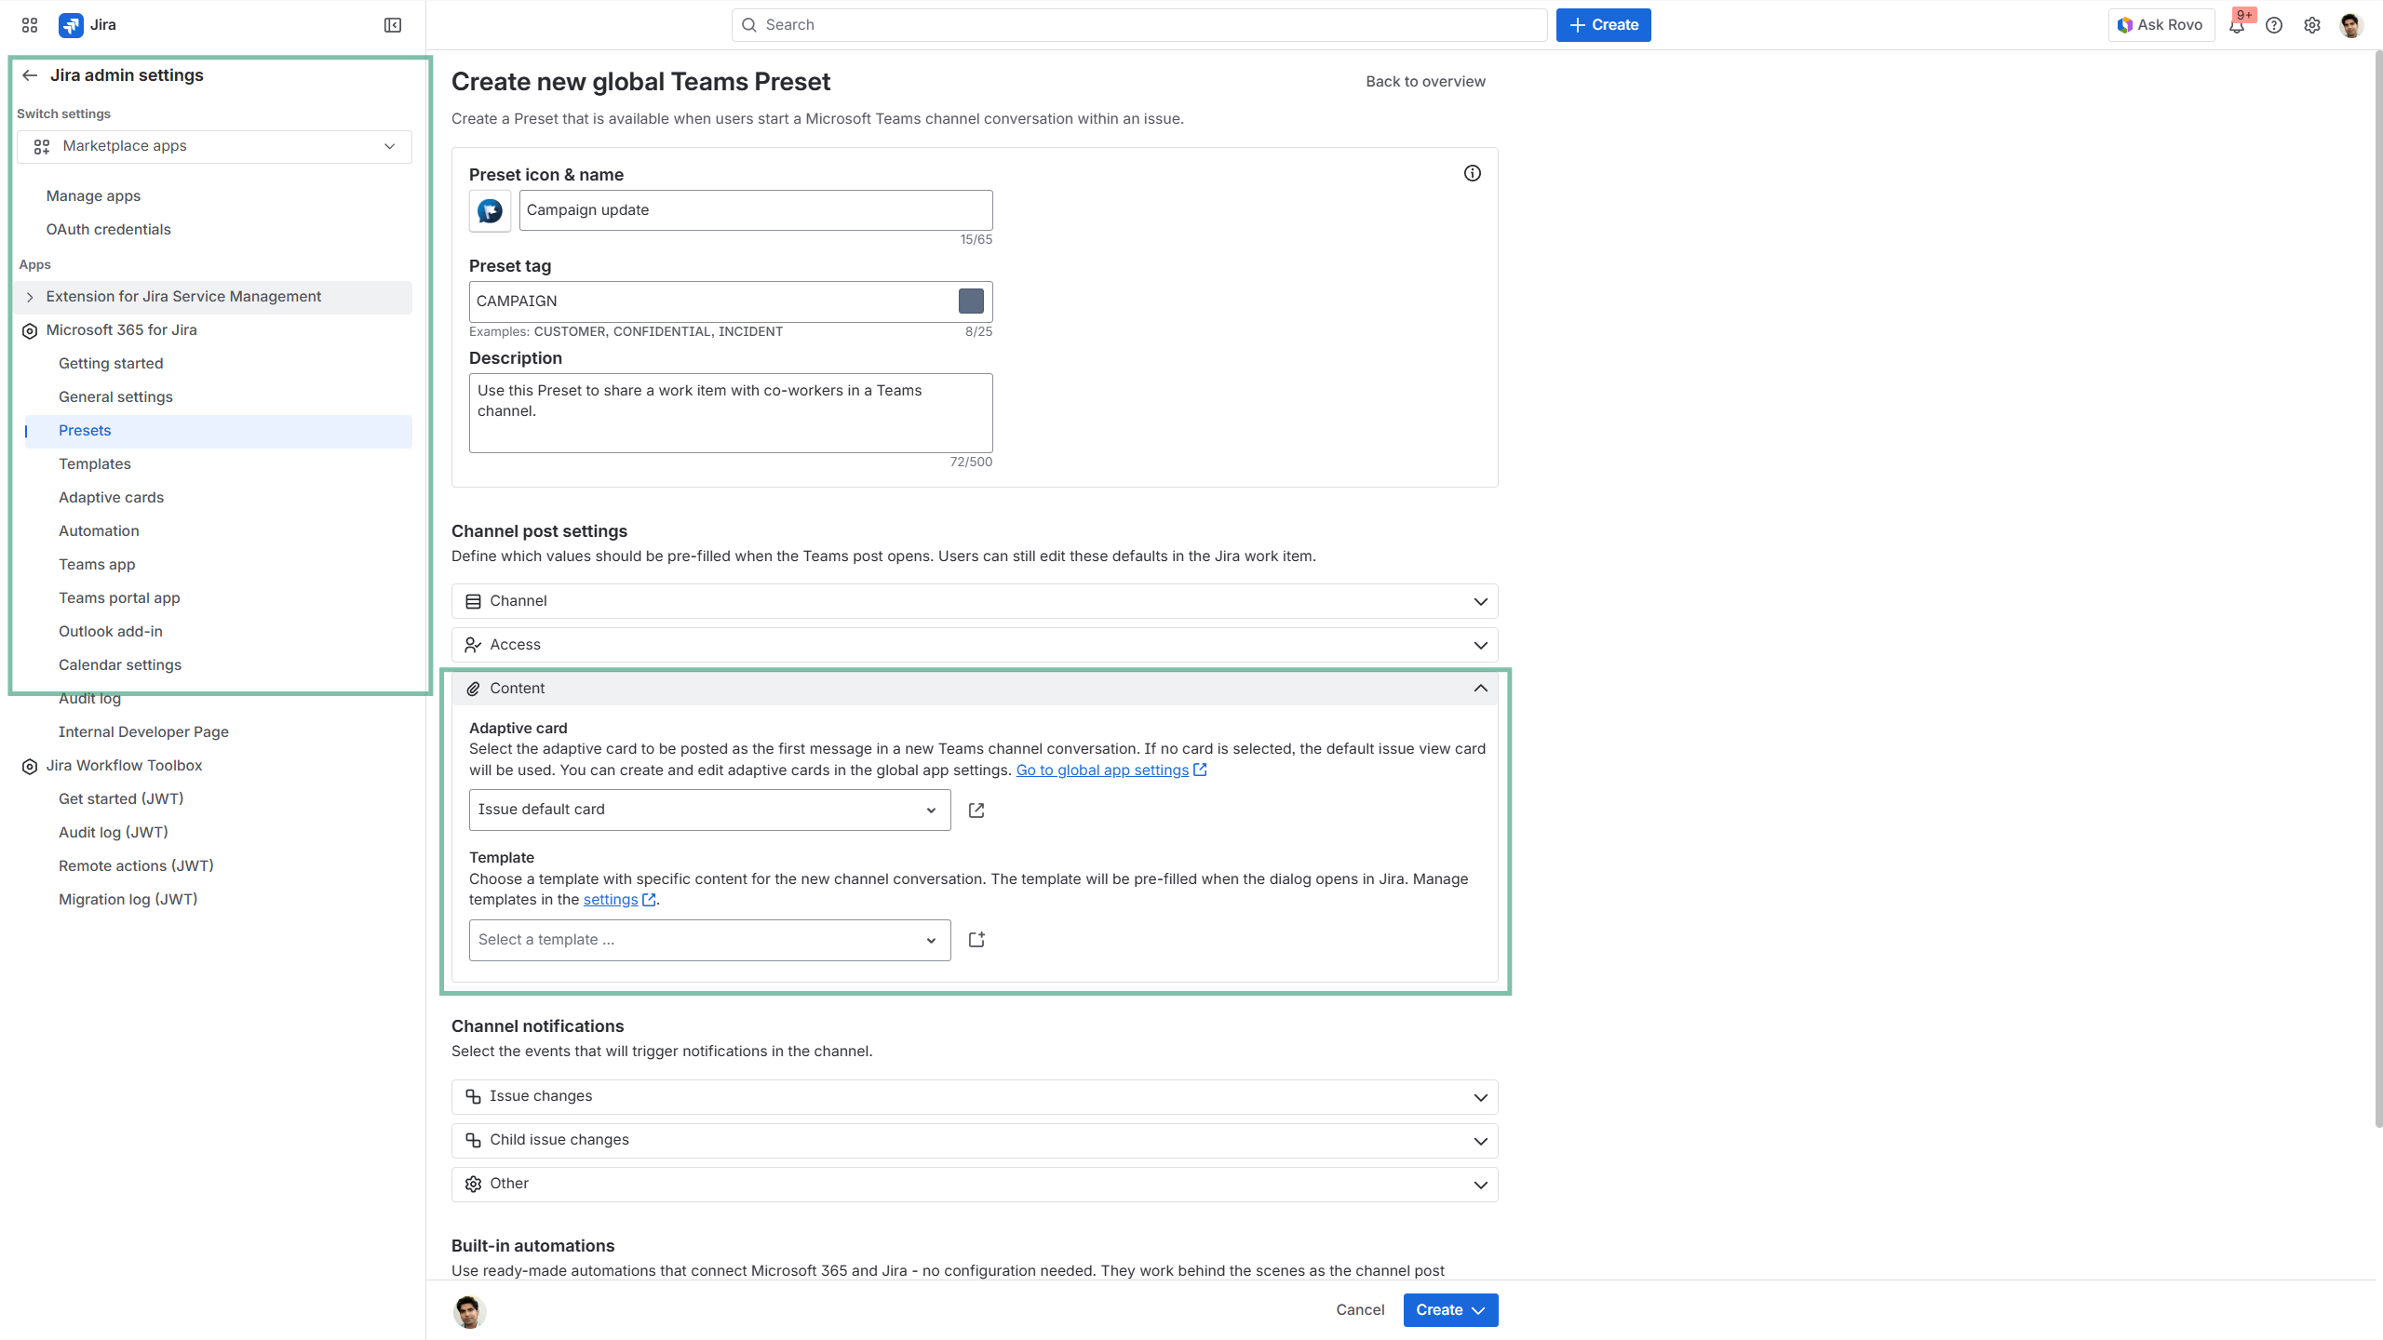2383x1340 pixels.
Task: Open selected adaptive card in new window
Action: pyautogui.click(x=976, y=811)
